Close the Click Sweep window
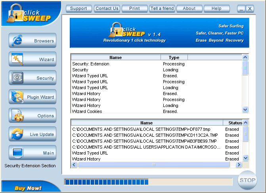Image resolution: width=266 pixels, height=193 pixels. [x=250, y=9]
